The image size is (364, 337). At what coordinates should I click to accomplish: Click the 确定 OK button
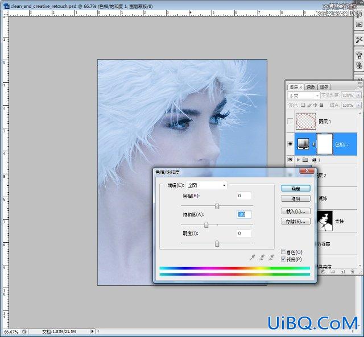[x=296, y=189]
